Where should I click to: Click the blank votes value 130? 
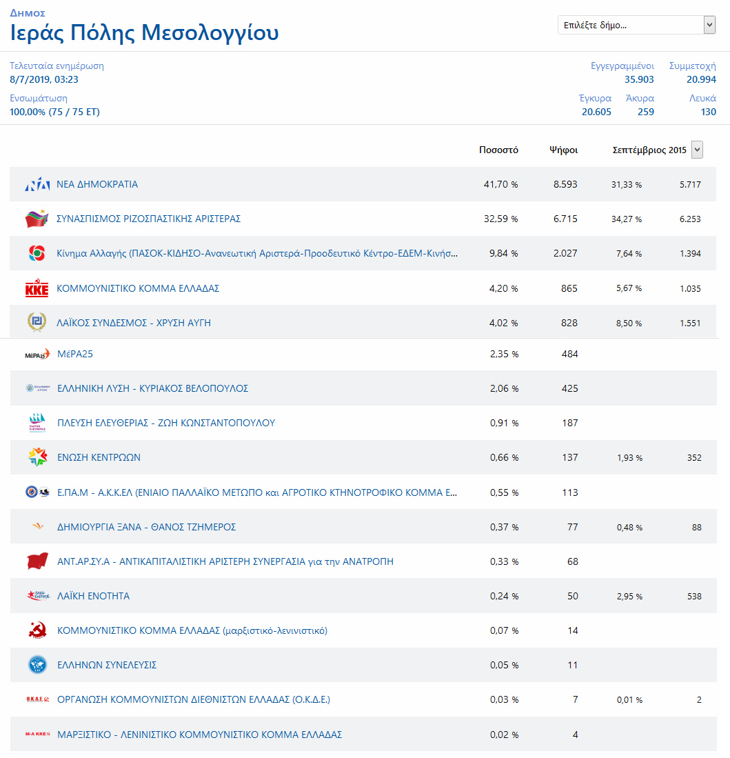708,112
